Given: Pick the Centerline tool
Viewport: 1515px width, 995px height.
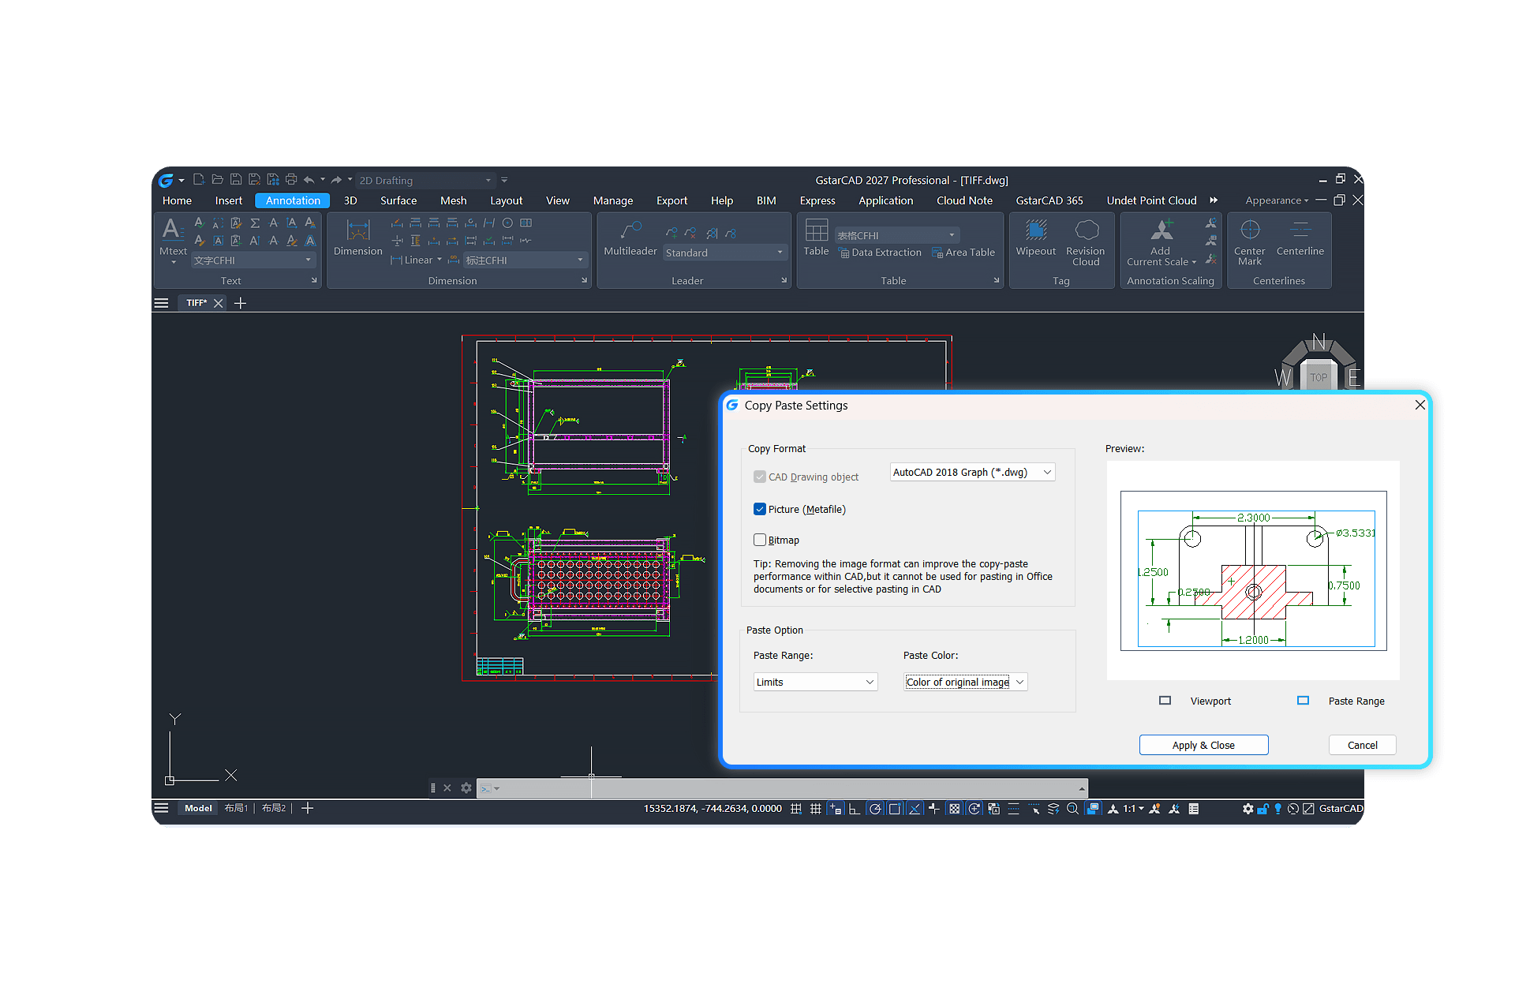Looking at the screenshot, I should [x=1300, y=238].
